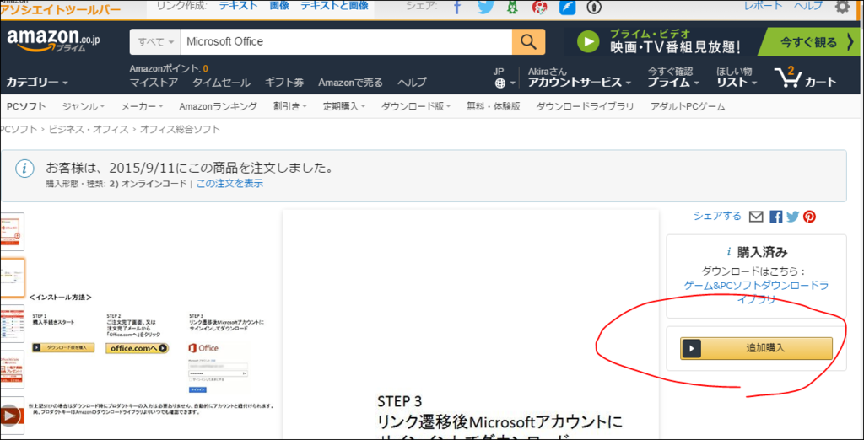
Task: Share via Facebook icon in Associates toolbar
Action: [456, 7]
